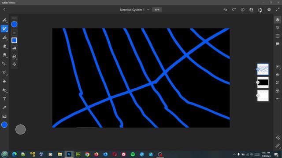Click the blue square brush option
Screen dimensions: 282x158
coord(14,40)
